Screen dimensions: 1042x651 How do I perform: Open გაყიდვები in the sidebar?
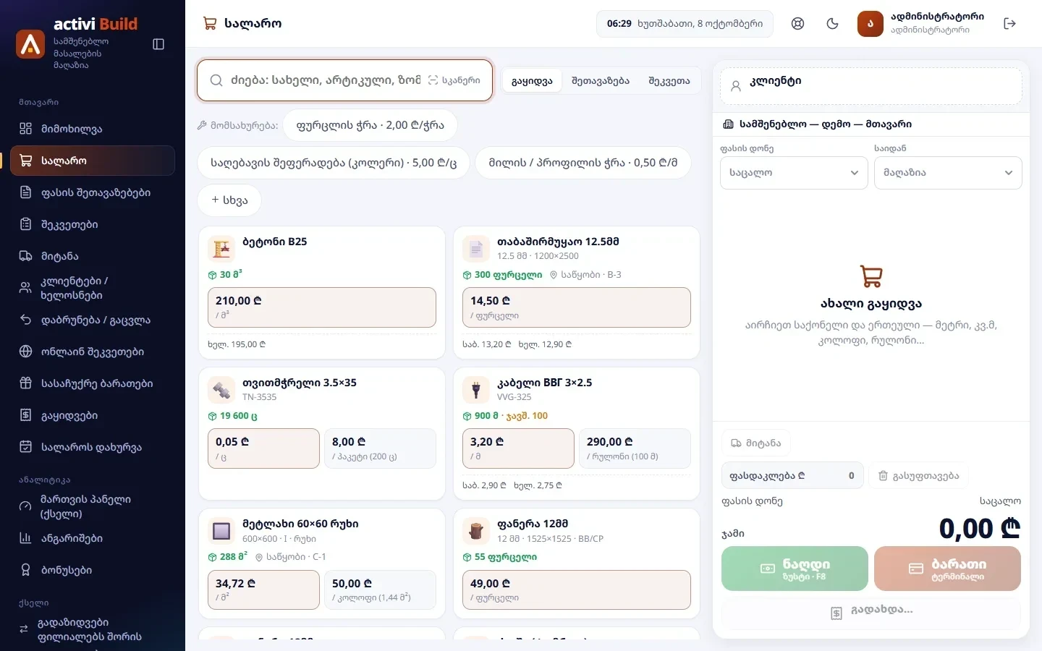(x=93, y=415)
